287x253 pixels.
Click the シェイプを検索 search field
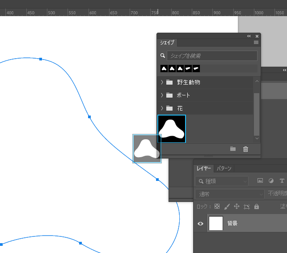tap(212, 56)
